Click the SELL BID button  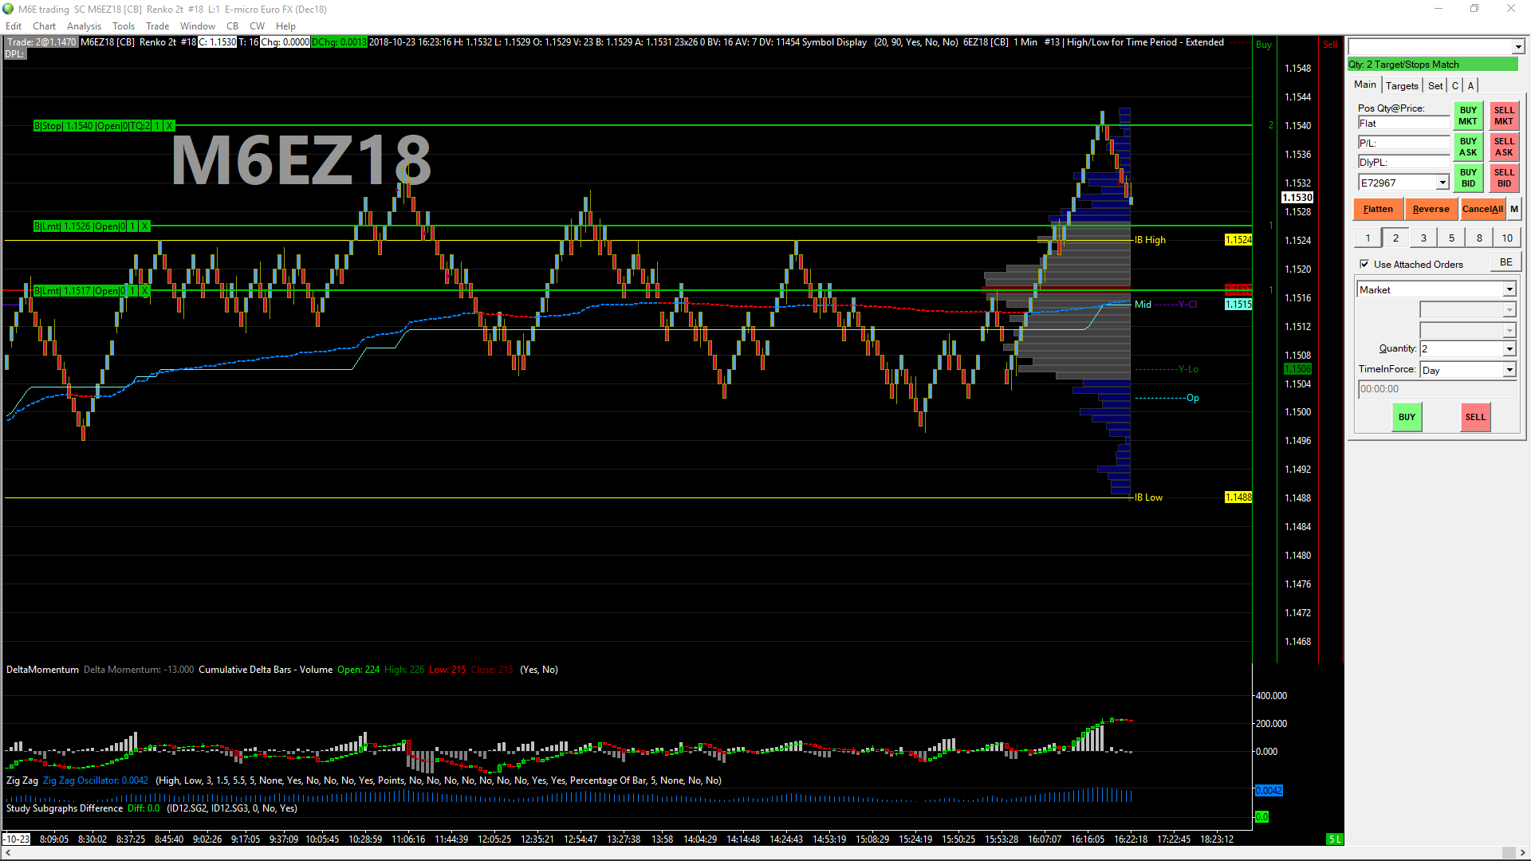click(1504, 178)
